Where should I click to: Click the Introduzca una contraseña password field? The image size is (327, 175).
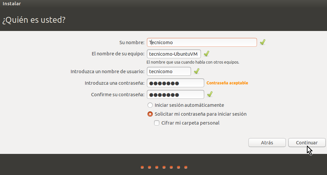pyautogui.click(x=176, y=83)
